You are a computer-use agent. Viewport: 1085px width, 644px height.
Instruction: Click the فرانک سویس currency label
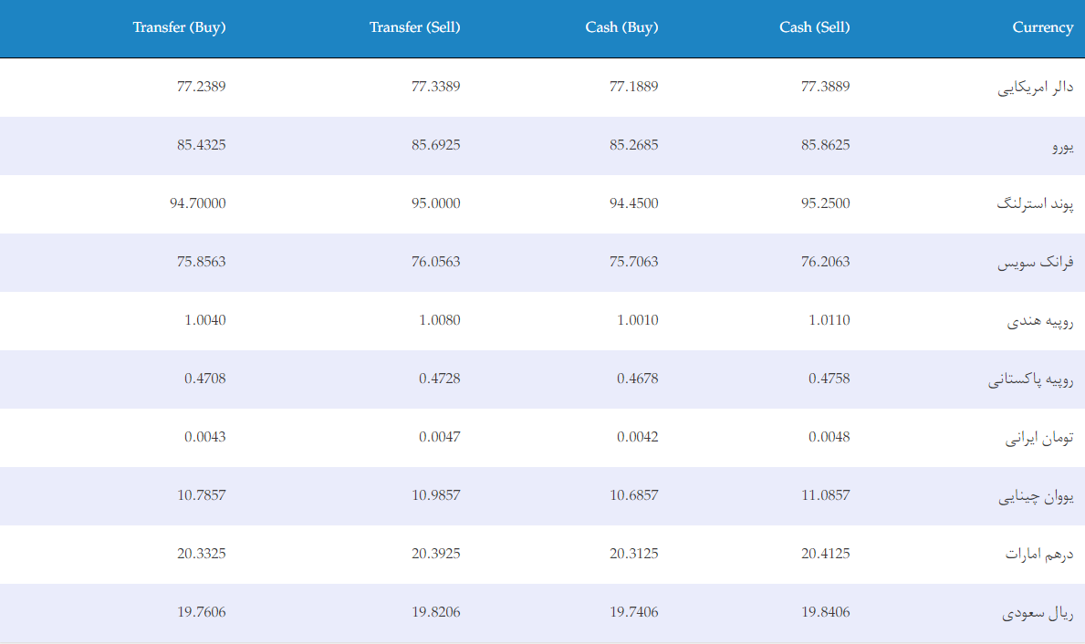pos(1035,263)
